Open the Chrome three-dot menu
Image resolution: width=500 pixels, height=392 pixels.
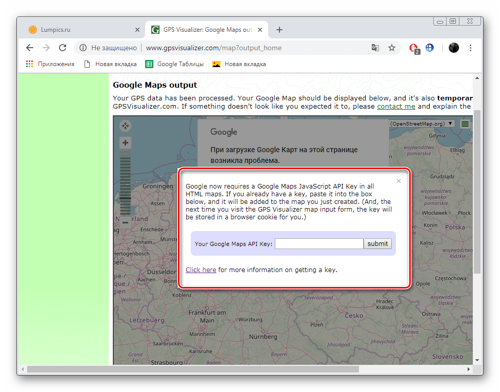pyautogui.click(x=470, y=48)
